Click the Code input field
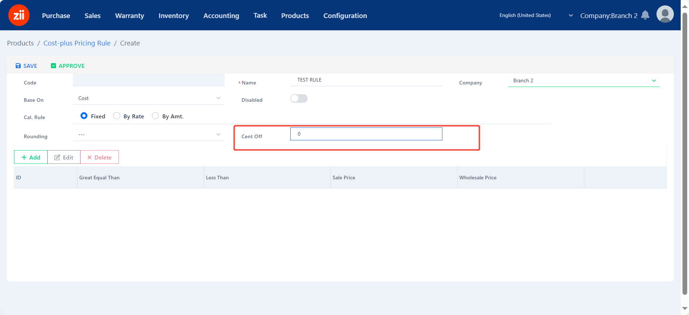 (148, 80)
